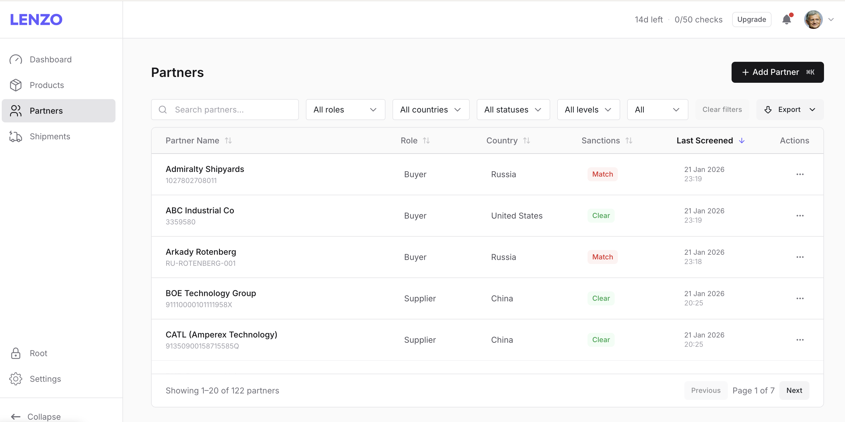845x422 pixels.
Task: Click the 0/50 checks usage indicator
Action: (x=698, y=19)
